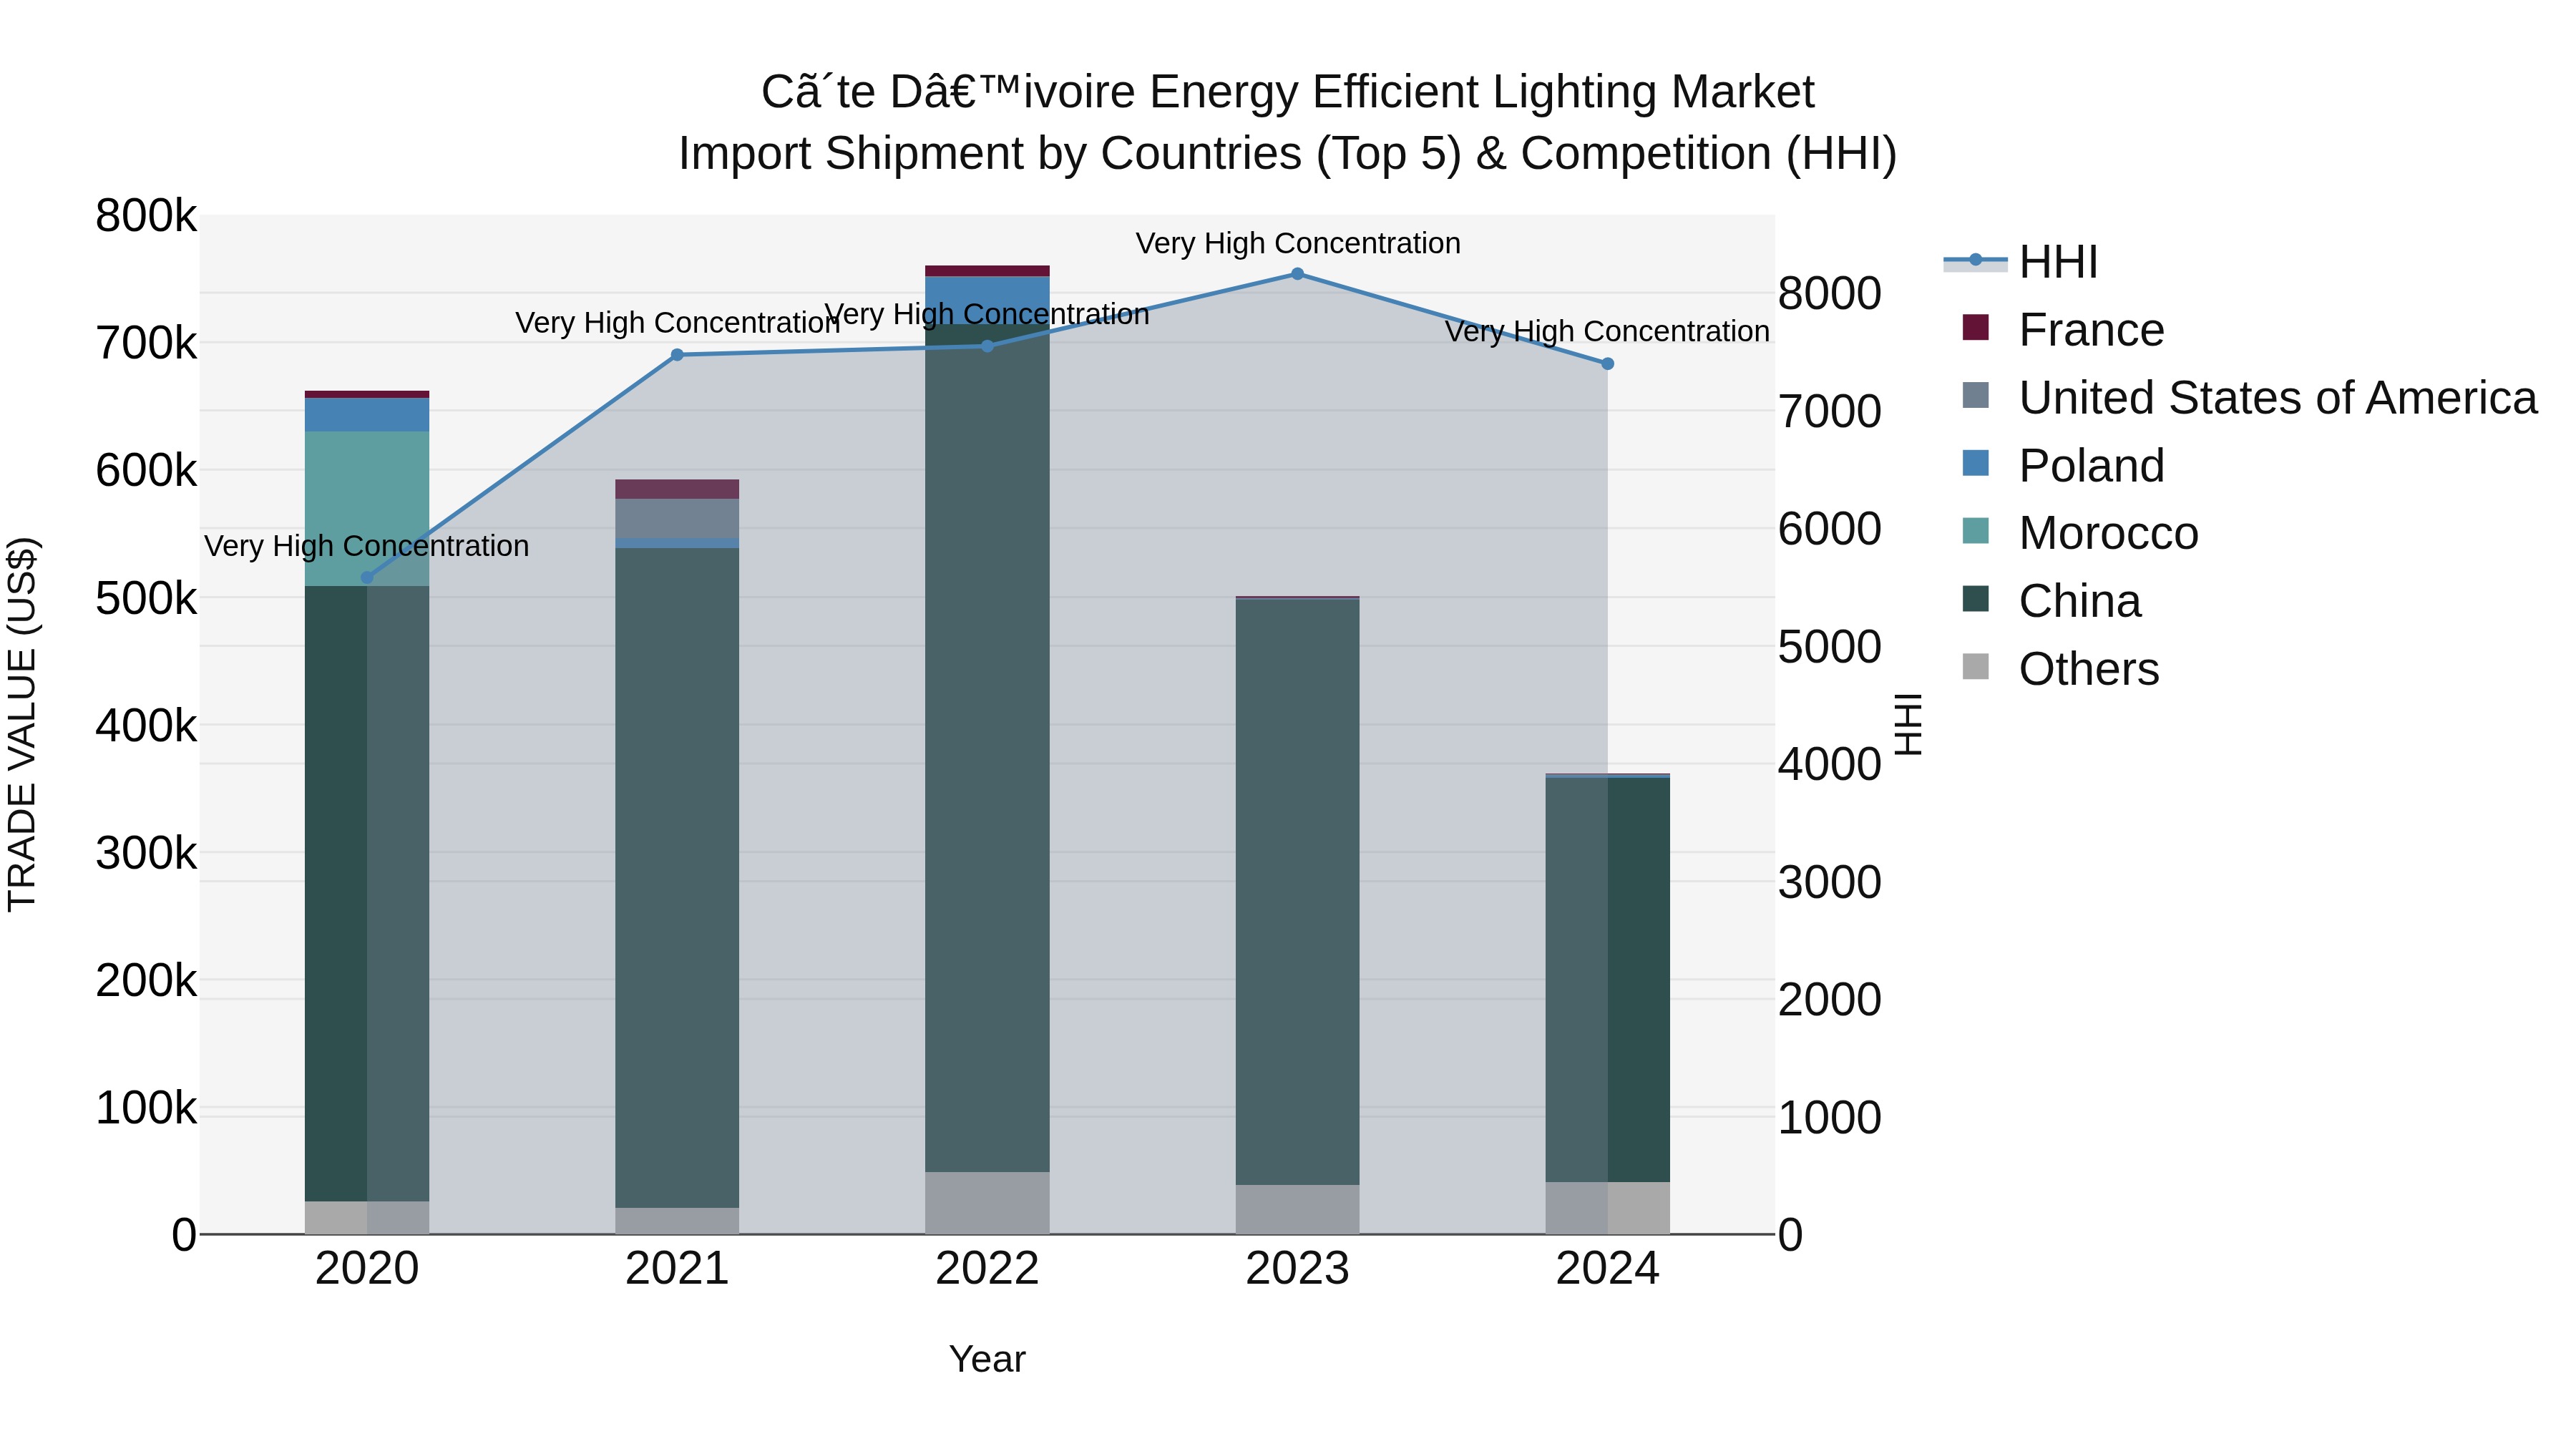Click the rotated HHI axis title
The image size is (2576, 1449).
coord(1908,724)
